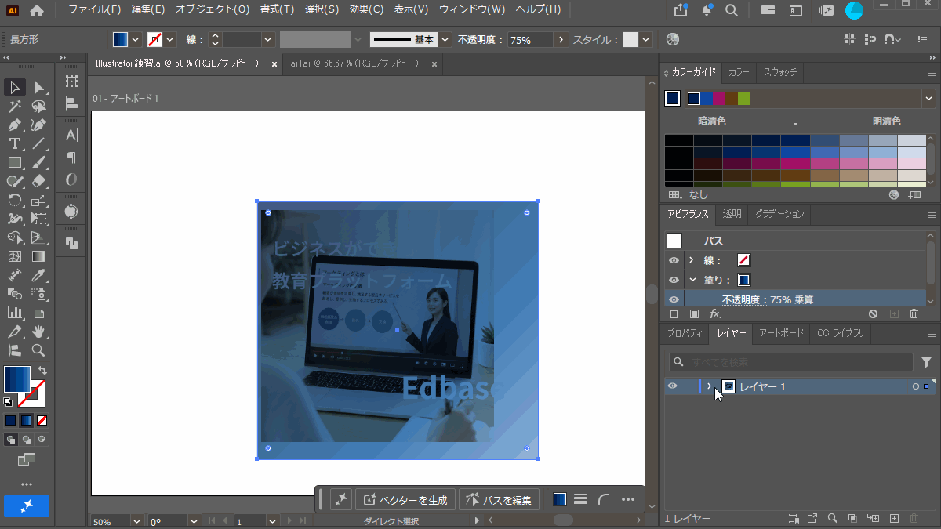Select the Paintbrush tool
This screenshot has width=941, height=529.
38,163
